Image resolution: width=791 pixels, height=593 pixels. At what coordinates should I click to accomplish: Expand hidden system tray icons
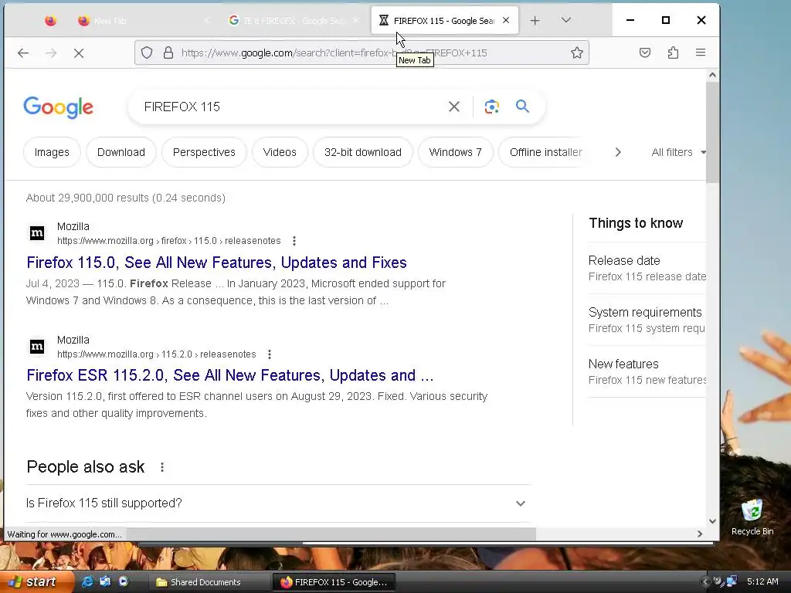(704, 582)
